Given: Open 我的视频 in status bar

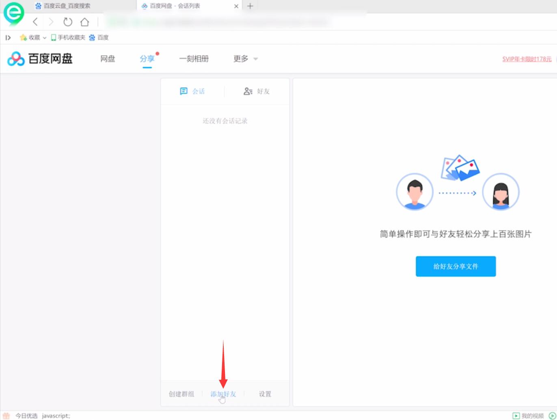Looking at the screenshot, I should point(528,416).
